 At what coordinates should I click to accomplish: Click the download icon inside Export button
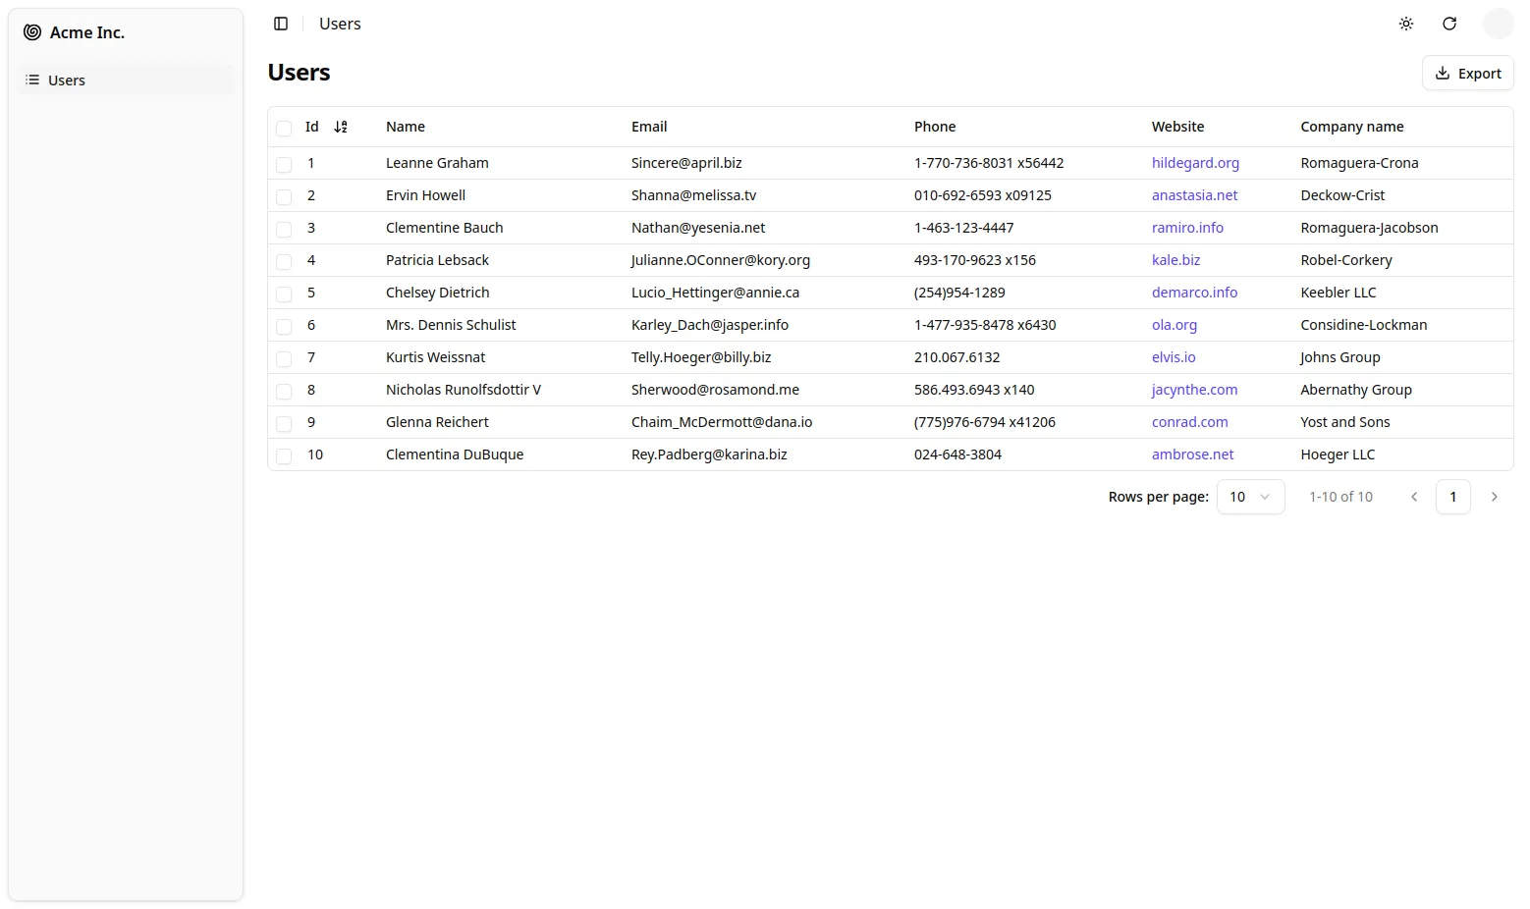(1443, 73)
